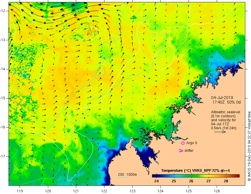251x194 pixels.
Task: Select the temperature color bar
Action: pyautogui.click(x=196, y=176)
